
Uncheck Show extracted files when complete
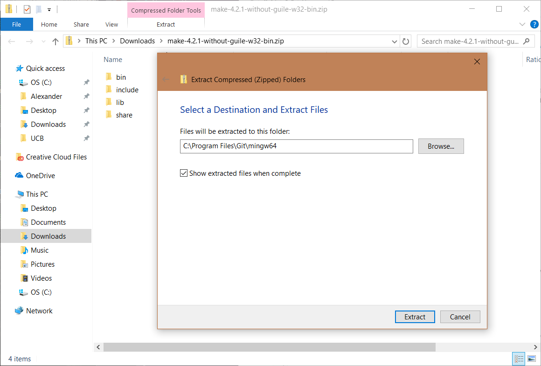[x=184, y=173]
